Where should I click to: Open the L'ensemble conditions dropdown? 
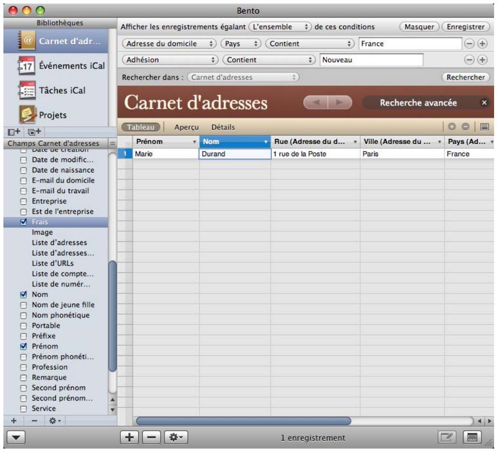coord(280,27)
